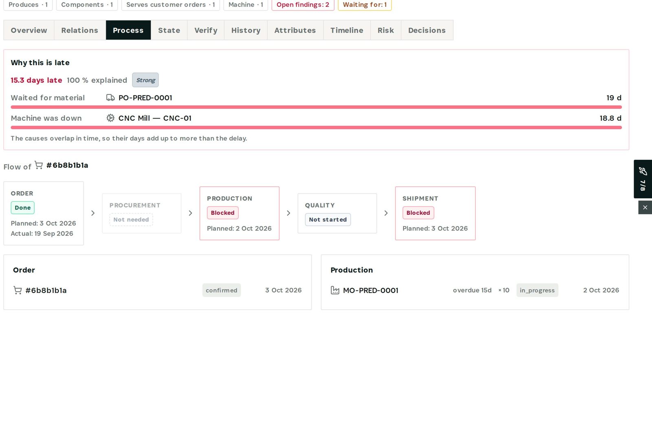Viewport: 652px width, 442px height.
Task: Select the QUALITY flow stage card
Action: [337, 213]
